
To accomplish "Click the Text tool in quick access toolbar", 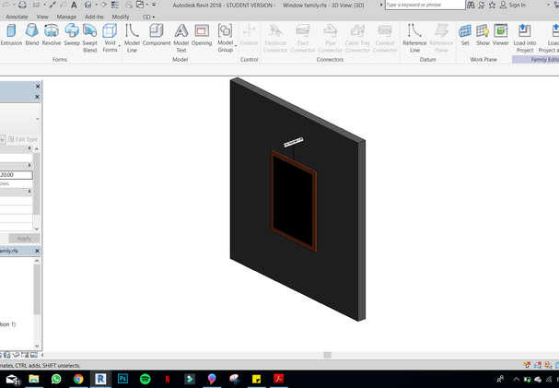I will click(74, 5).
